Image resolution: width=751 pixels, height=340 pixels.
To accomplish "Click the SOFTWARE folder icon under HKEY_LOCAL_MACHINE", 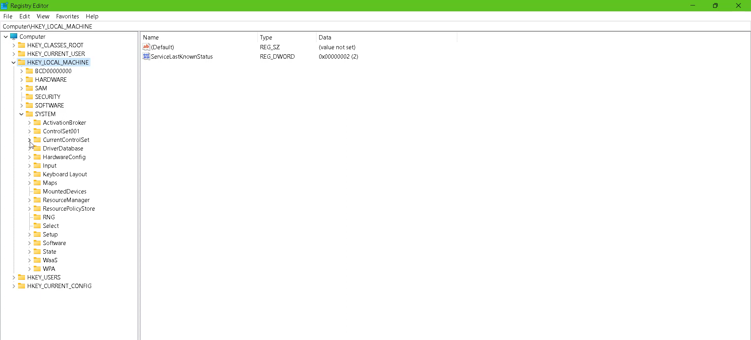I will [29, 105].
